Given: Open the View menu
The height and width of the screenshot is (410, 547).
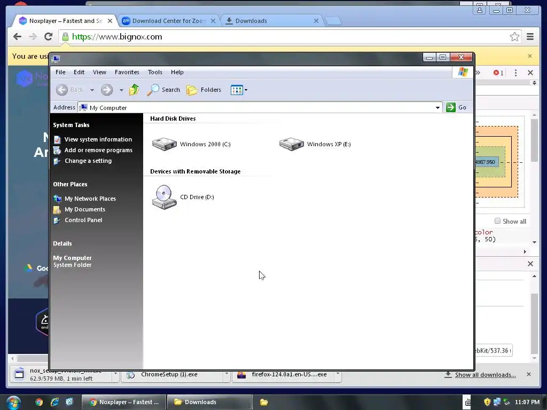Looking at the screenshot, I should click(x=99, y=72).
